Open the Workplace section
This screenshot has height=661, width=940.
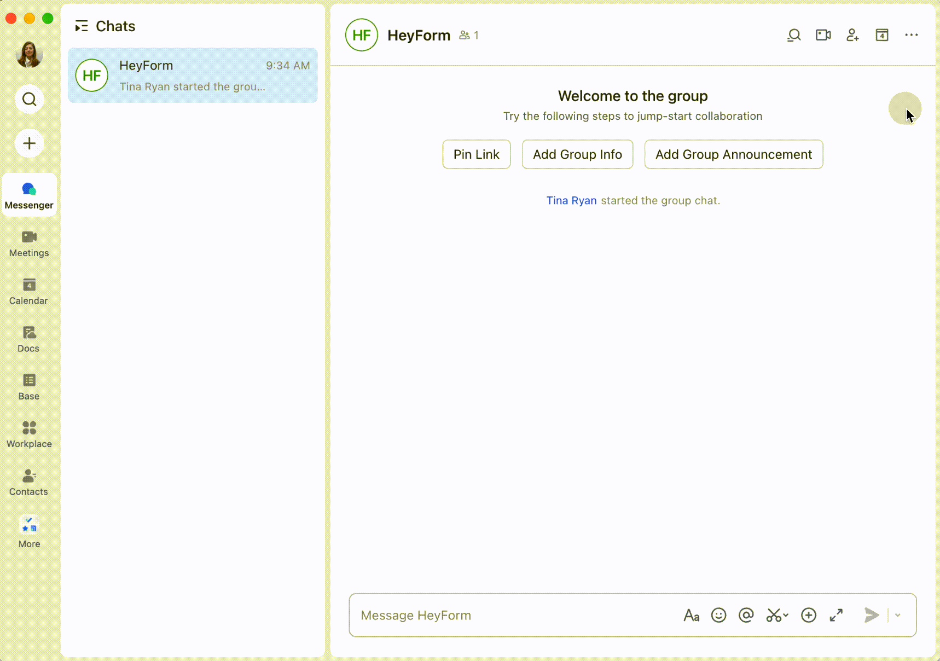tap(28, 434)
